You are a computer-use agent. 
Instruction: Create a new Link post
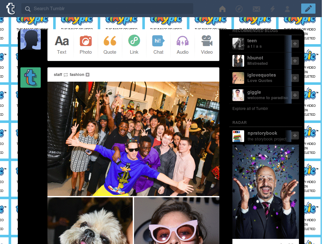pos(134,45)
